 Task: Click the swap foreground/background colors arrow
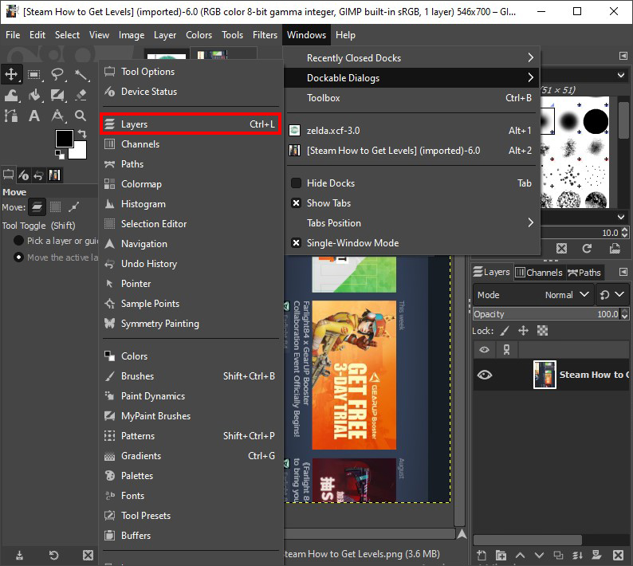81,135
